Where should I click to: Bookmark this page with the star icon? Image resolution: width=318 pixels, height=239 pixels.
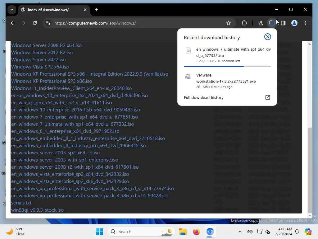tap(229, 23)
